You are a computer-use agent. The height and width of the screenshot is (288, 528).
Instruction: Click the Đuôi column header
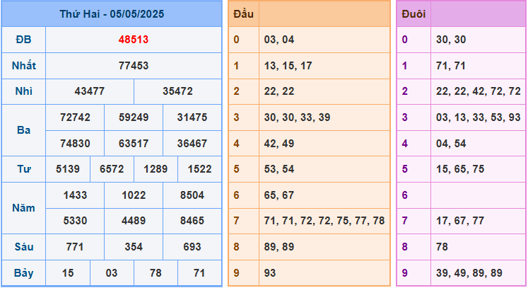tap(413, 14)
